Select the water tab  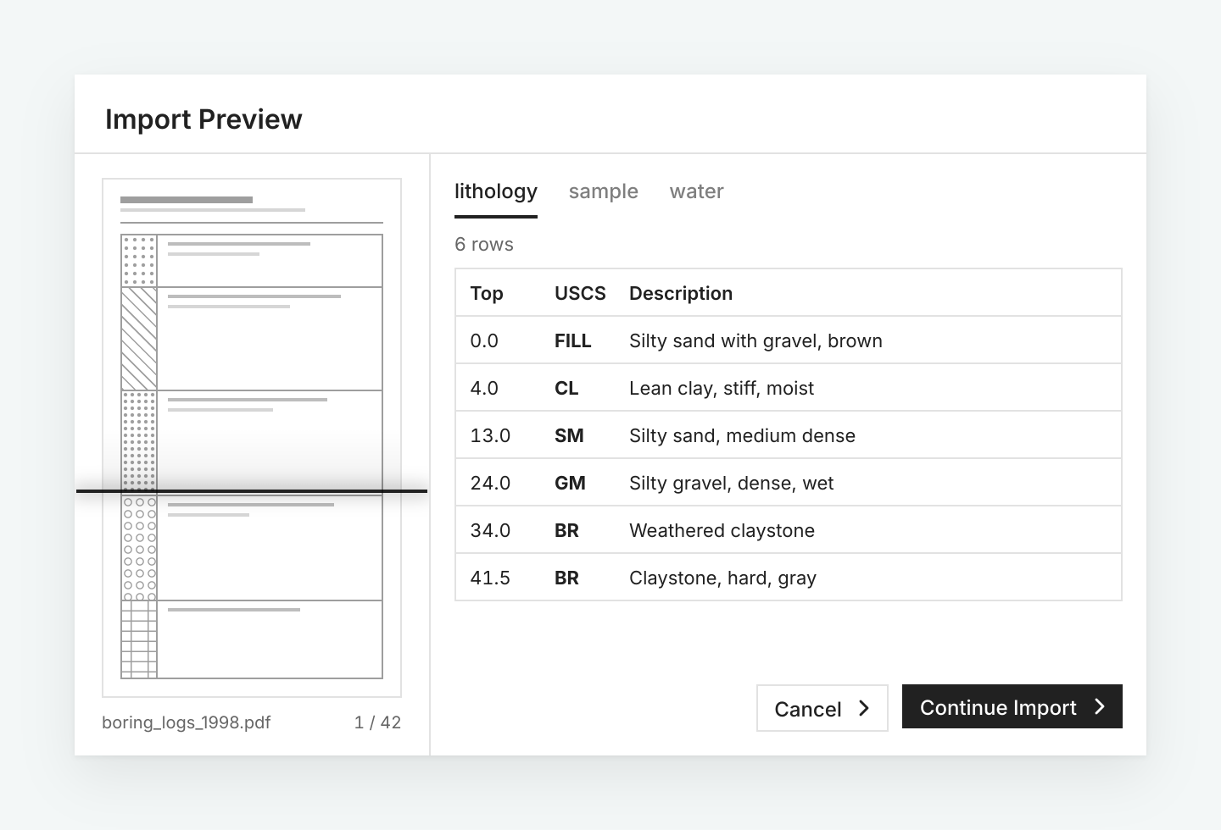(x=697, y=191)
